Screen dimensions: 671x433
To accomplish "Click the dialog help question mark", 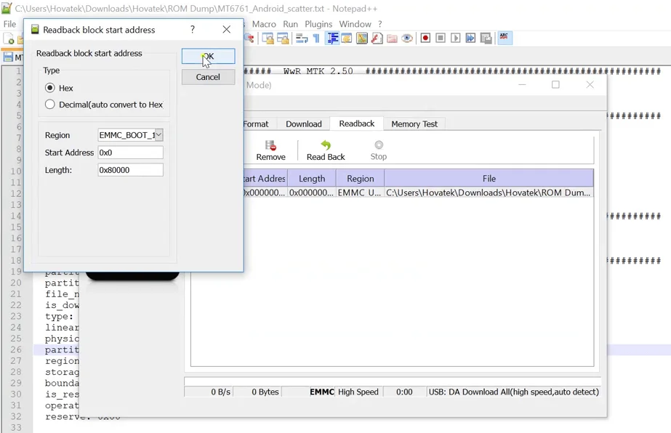I will (193, 30).
